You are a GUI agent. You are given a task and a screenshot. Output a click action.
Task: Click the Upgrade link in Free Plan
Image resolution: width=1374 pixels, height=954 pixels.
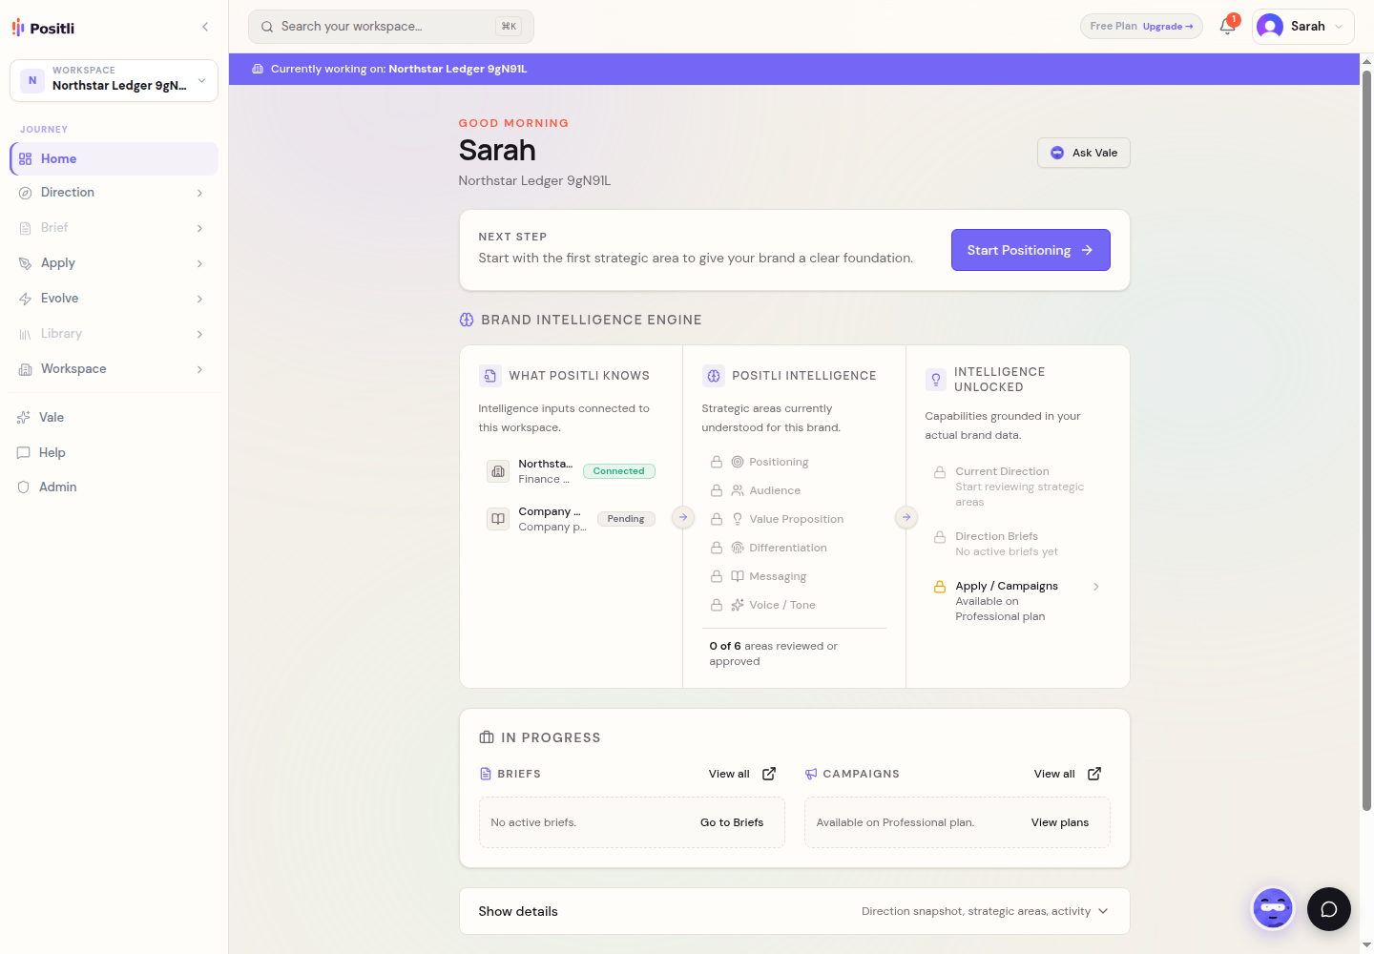[1168, 27]
